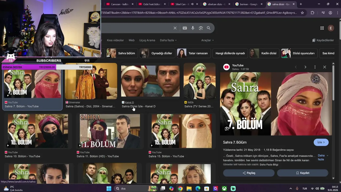Mute the Sibel Can tab audio icon
The image size is (341, 192).
192,4
